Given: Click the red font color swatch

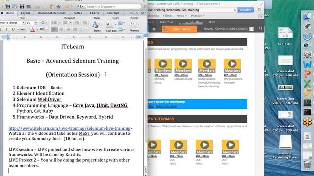Looking at the screenshot, I should 33,30.
